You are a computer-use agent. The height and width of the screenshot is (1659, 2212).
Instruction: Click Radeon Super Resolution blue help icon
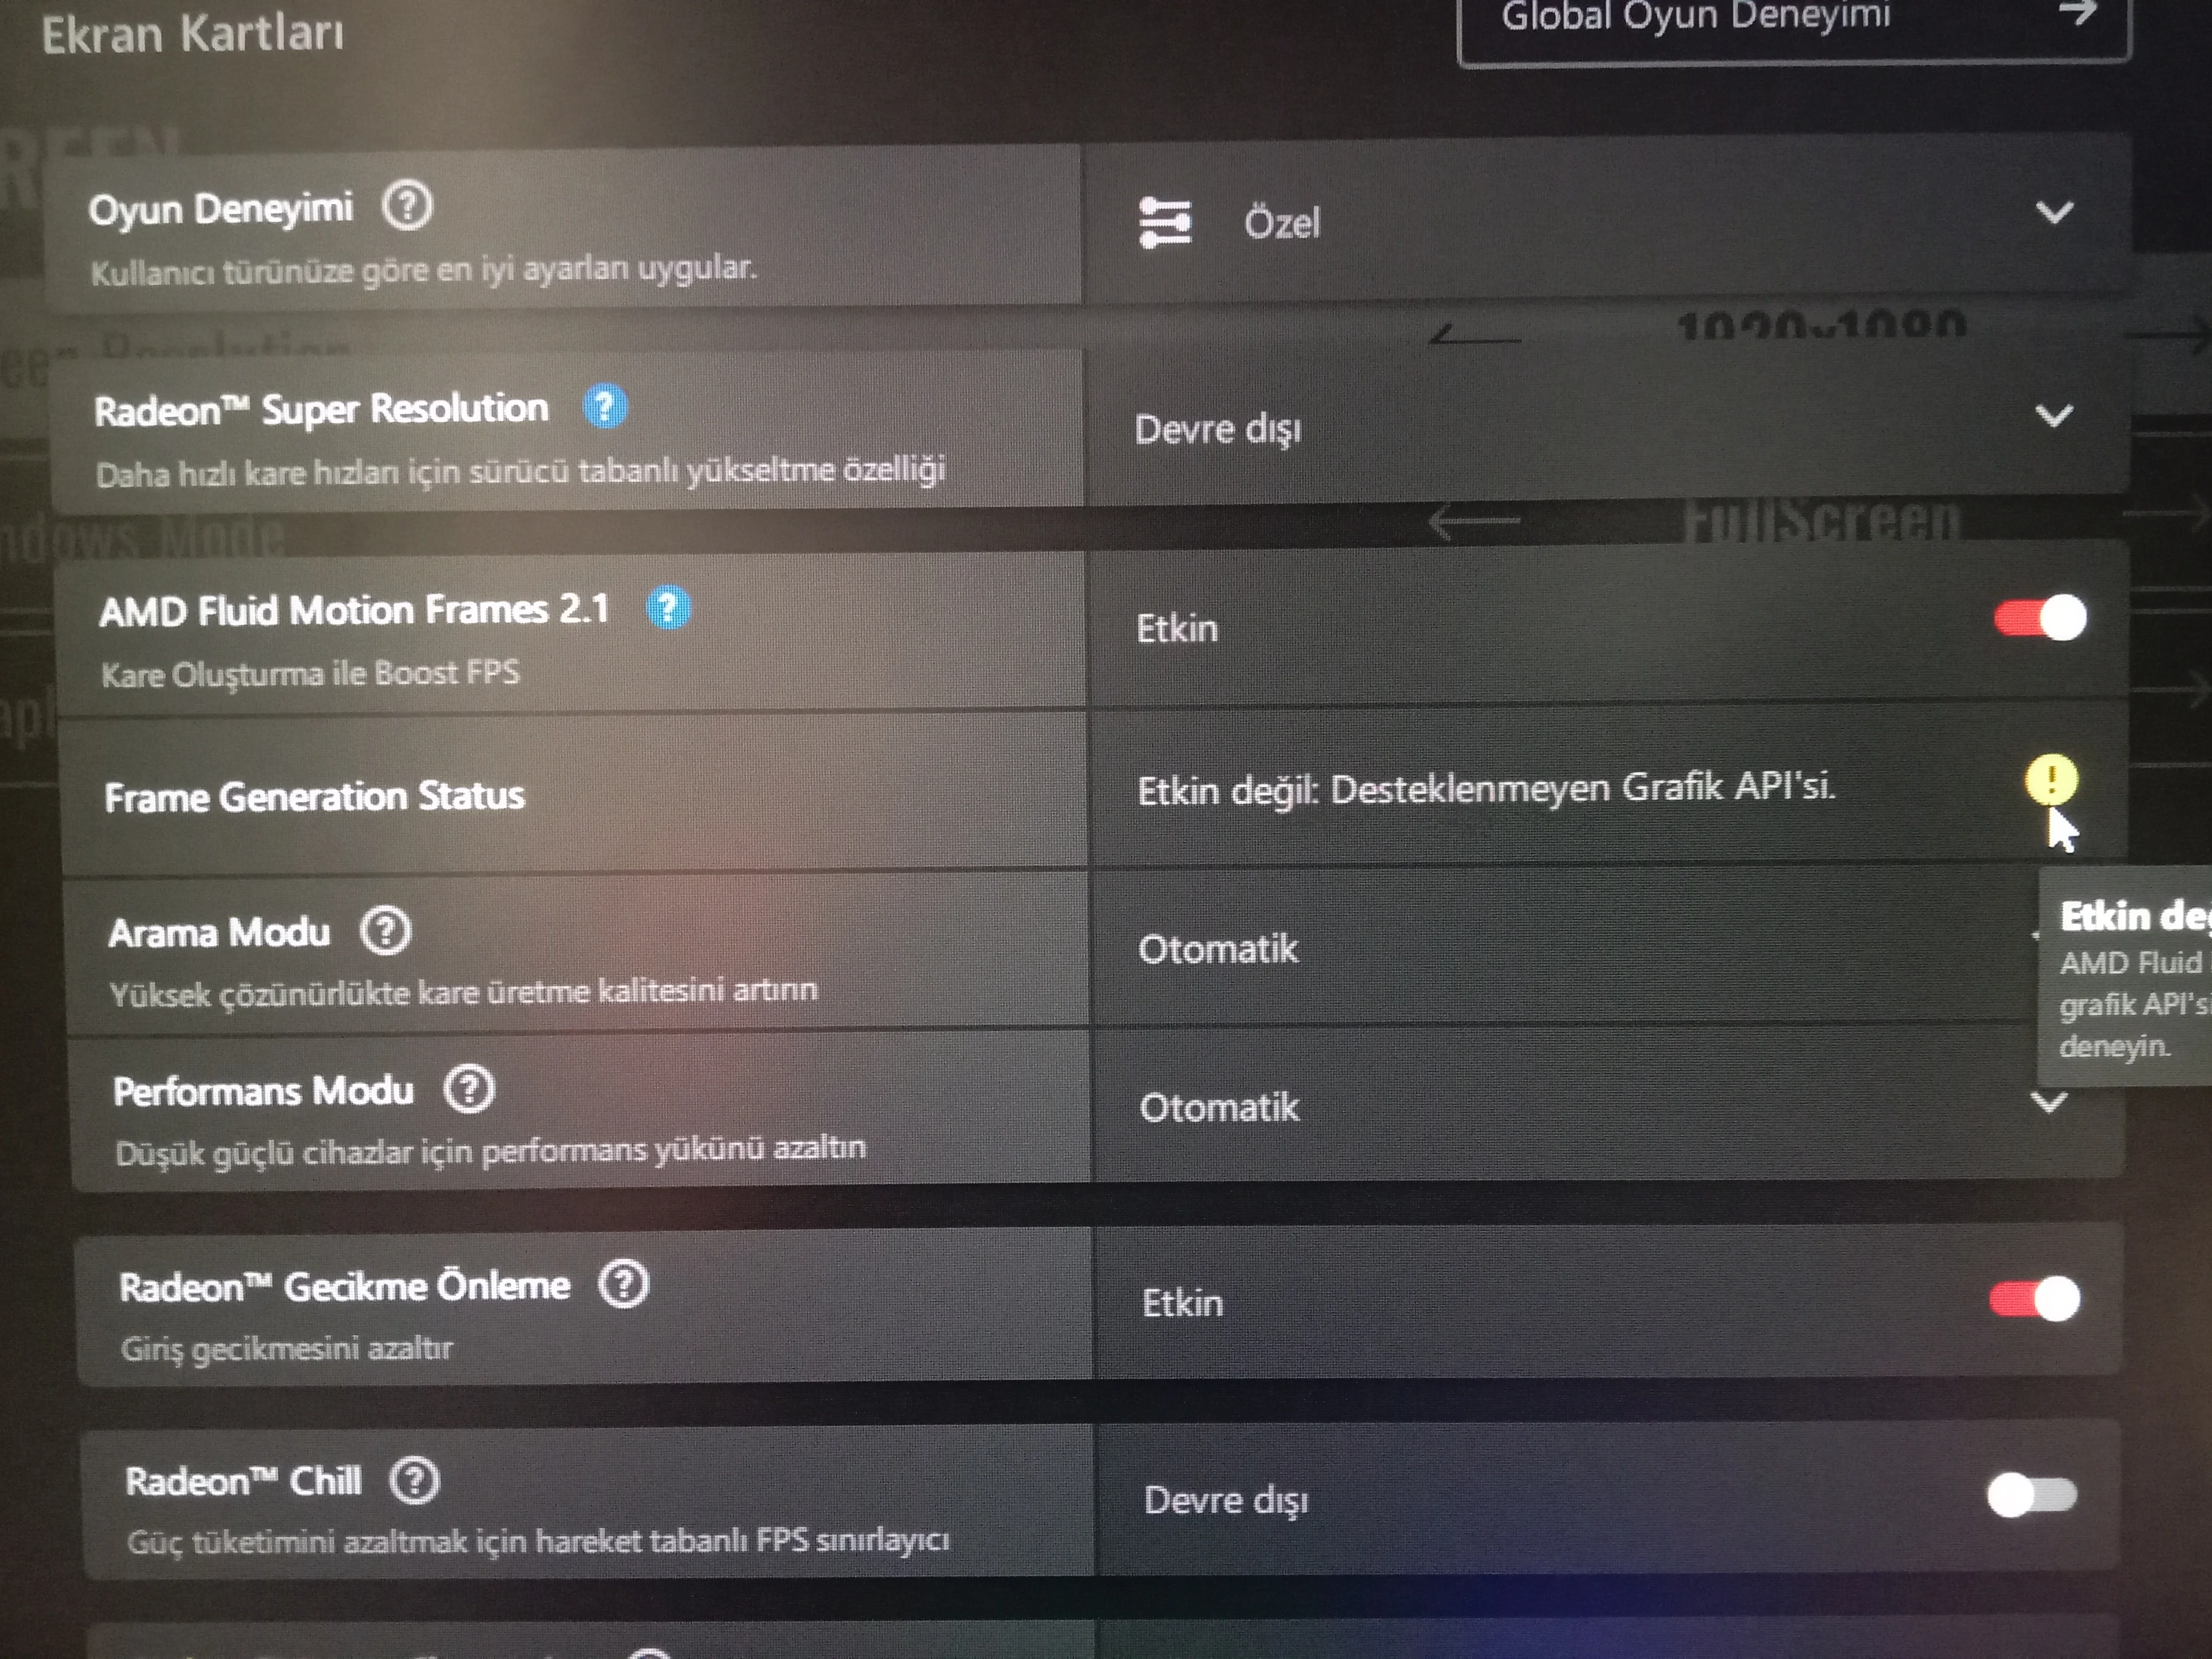click(605, 407)
